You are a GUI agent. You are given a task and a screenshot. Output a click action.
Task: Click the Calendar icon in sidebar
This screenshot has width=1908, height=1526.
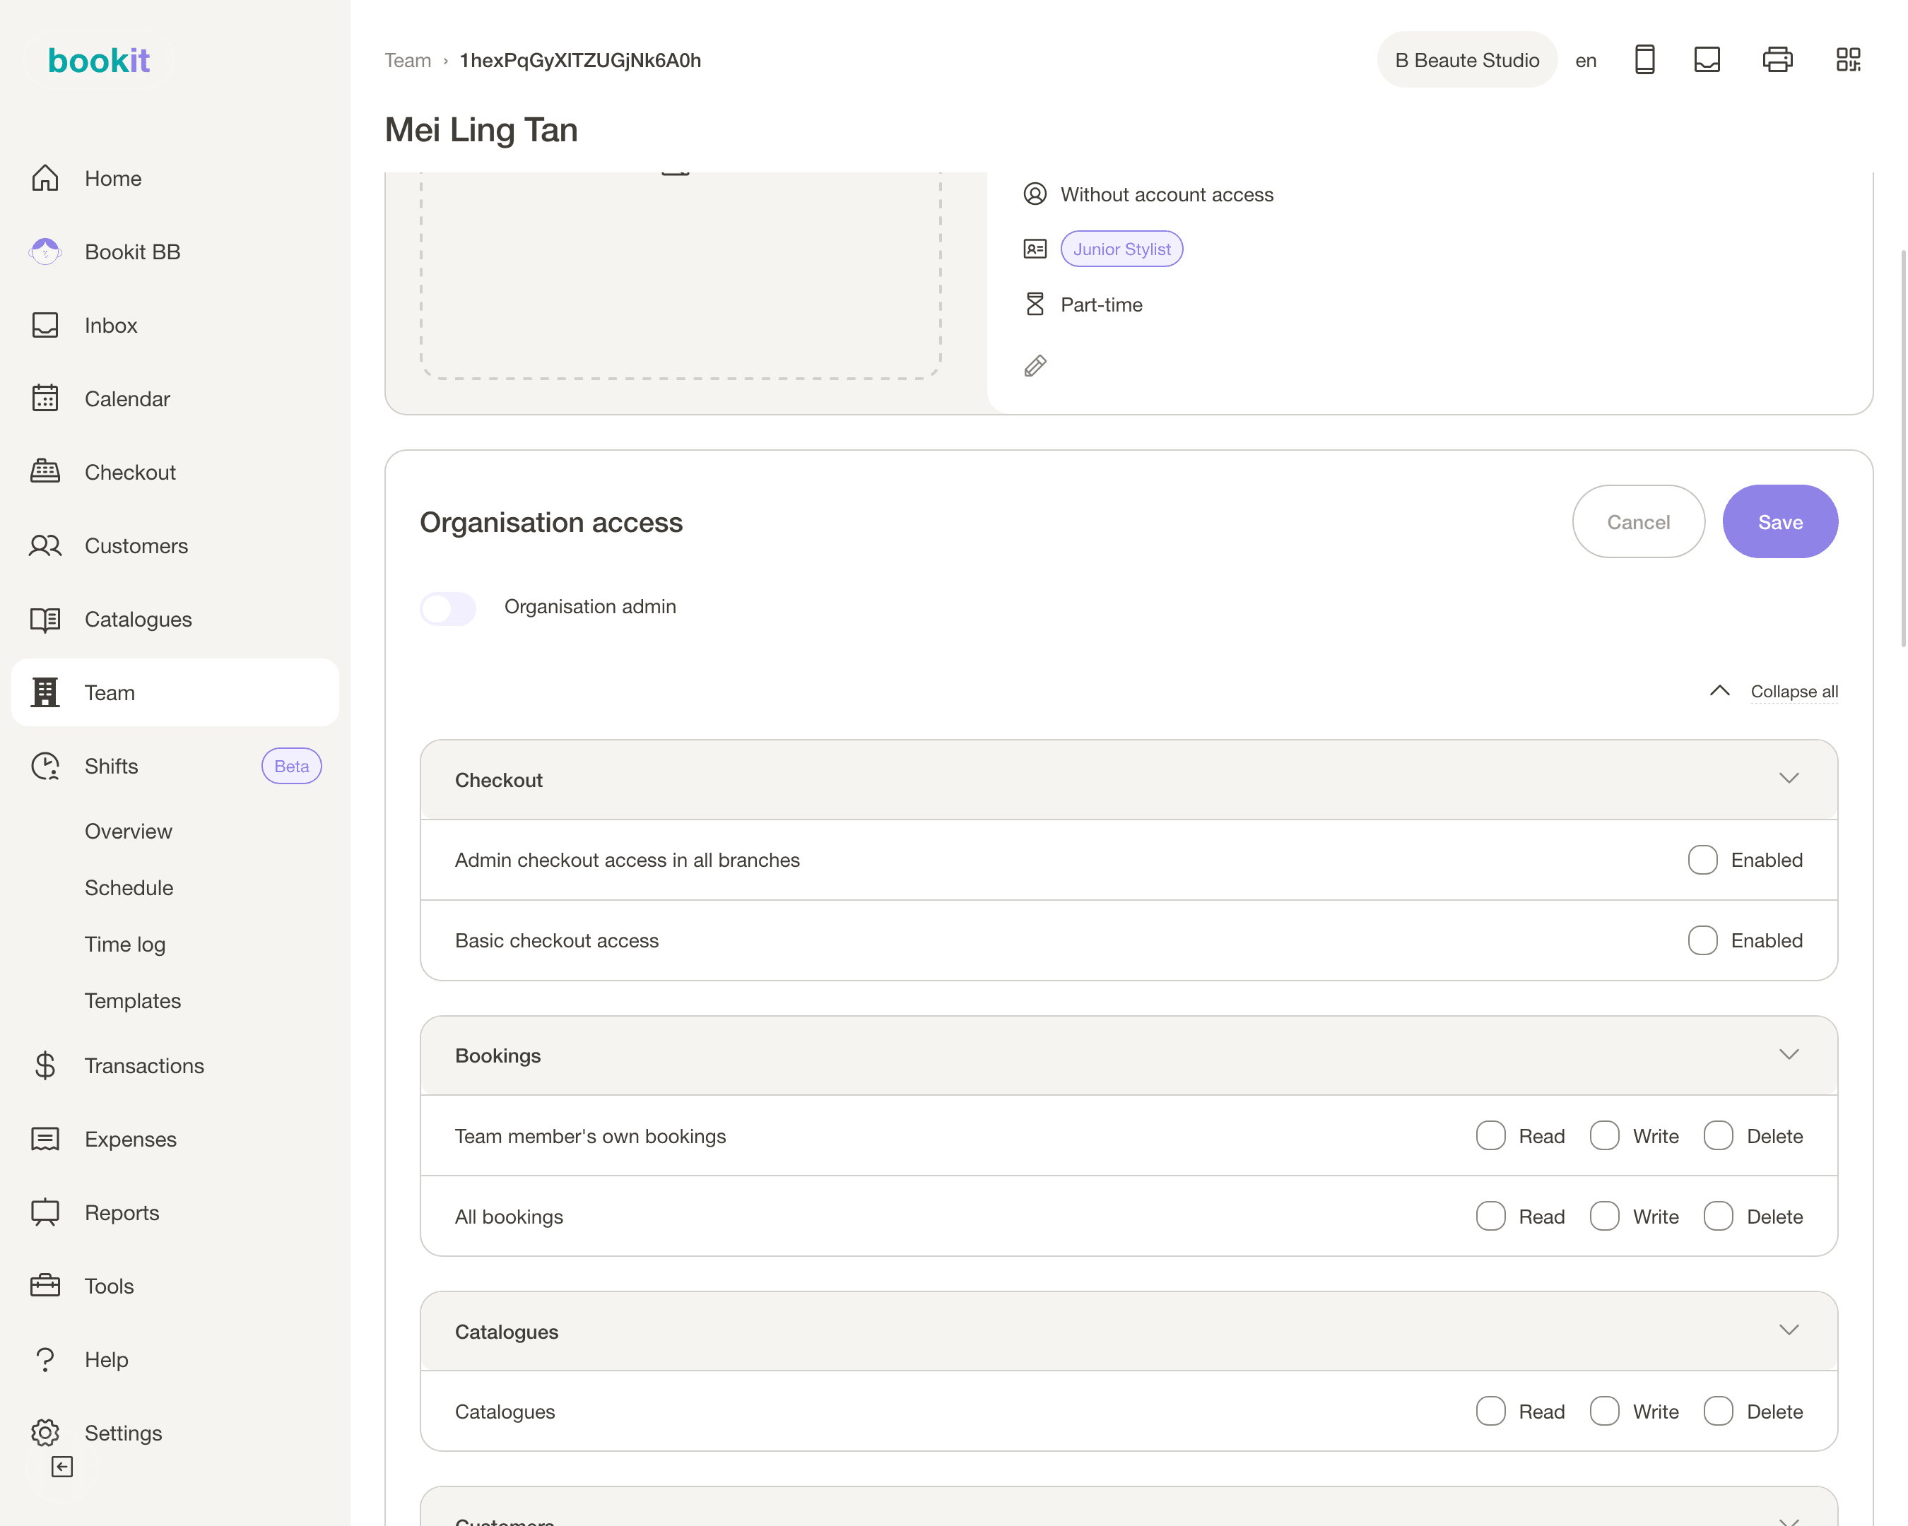click(45, 398)
